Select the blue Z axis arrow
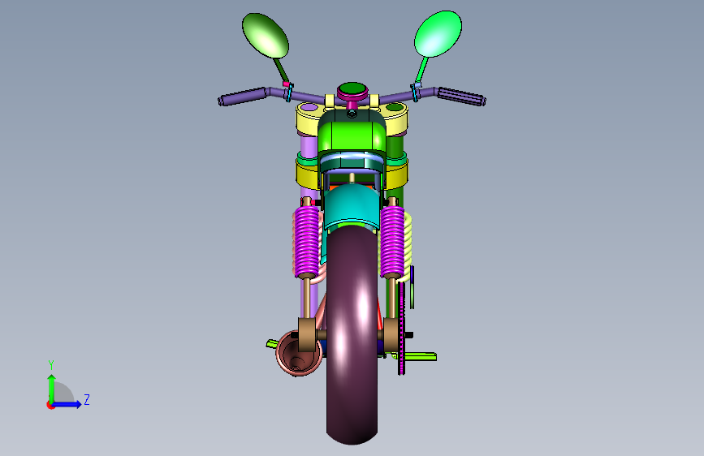Viewport: 704px width, 456px height. (x=67, y=404)
